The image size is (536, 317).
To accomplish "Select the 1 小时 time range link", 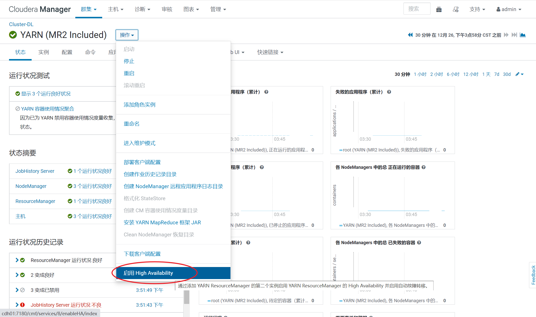I will pos(420,74).
